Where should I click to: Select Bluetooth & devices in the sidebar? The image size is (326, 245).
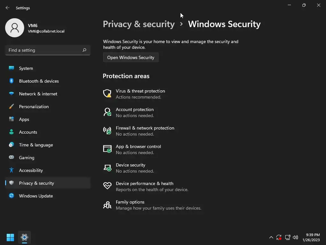click(39, 81)
